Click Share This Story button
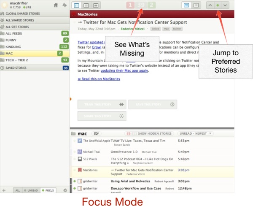This screenshot has height=206, width=253. pyautogui.click(x=102, y=116)
